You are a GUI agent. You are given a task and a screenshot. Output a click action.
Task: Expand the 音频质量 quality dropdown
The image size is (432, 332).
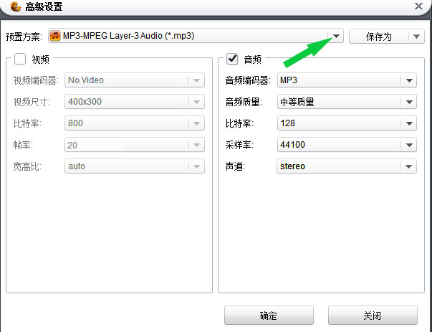(409, 102)
